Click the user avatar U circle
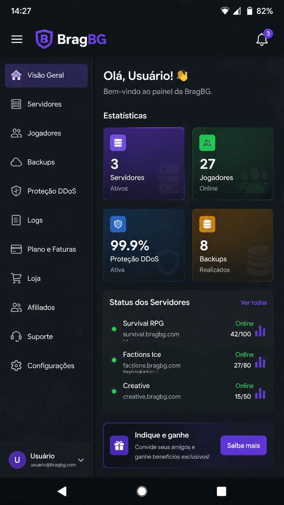The height and width of the screenshot is (505, 284). pos(17,460)
